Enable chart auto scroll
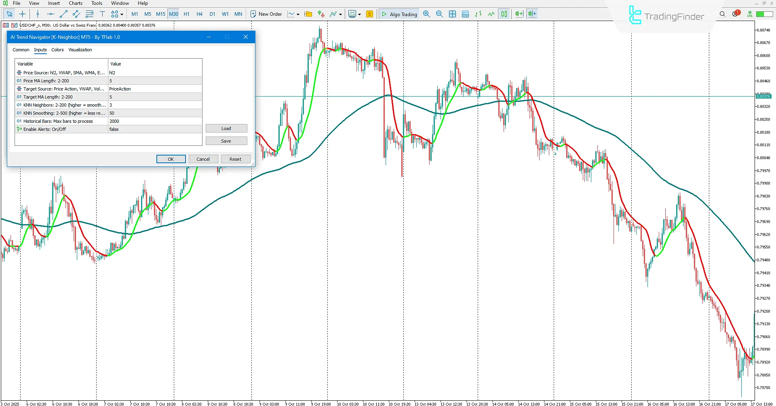The height and width of the screenshot is (406, 776). (x=519, y=14)
